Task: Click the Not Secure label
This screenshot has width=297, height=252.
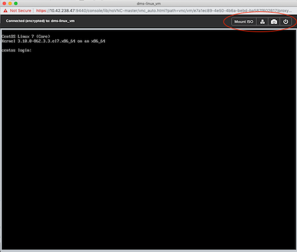Action: [x=21, y=11]
